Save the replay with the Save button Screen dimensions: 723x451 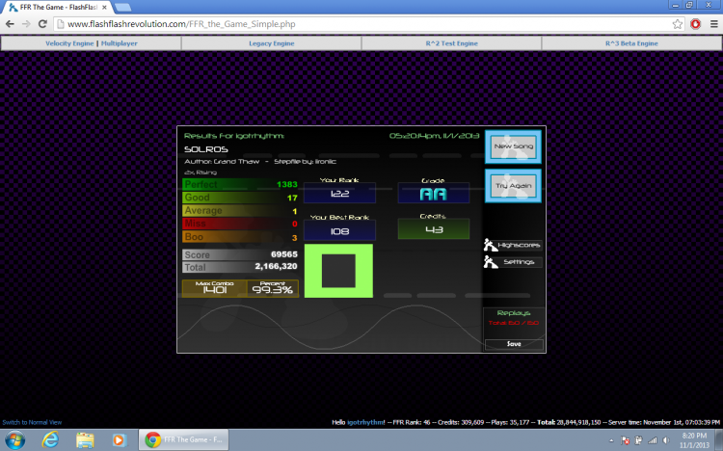[514, 344]
